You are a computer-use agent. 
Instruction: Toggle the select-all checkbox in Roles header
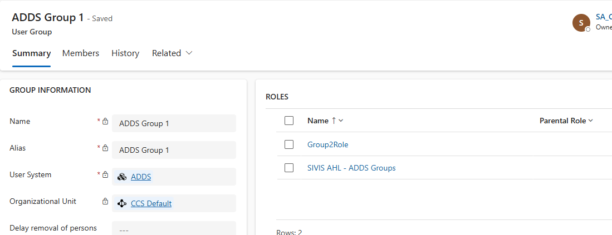(x=289, y=121)
